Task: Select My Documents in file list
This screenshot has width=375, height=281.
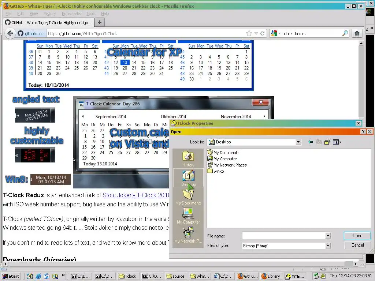Action: coord(223,153)
